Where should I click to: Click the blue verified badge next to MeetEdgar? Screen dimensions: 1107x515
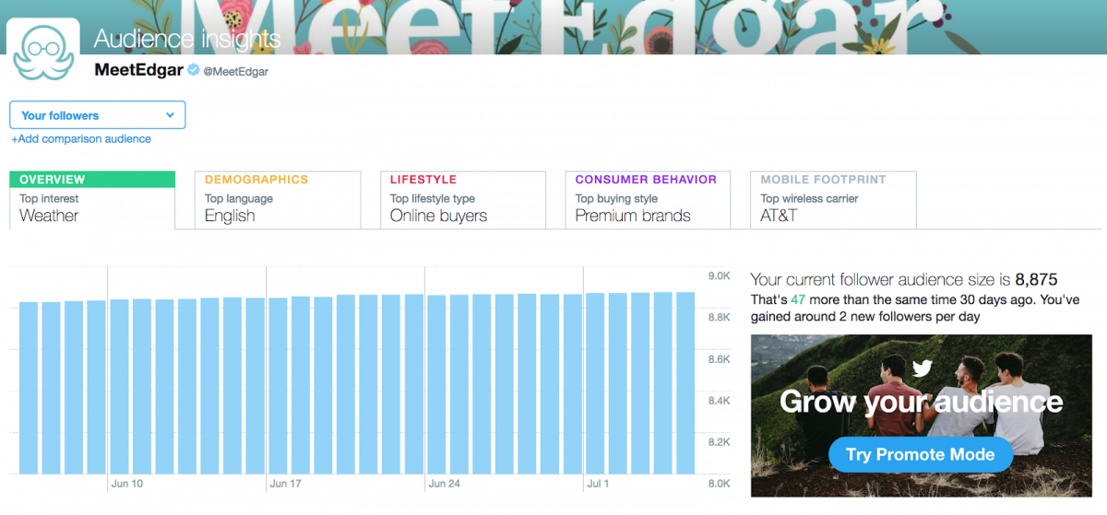pos(194,71)
